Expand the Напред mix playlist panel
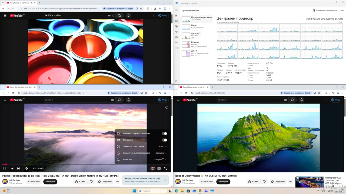Screen dimensions: 346x194 point(165,180)
